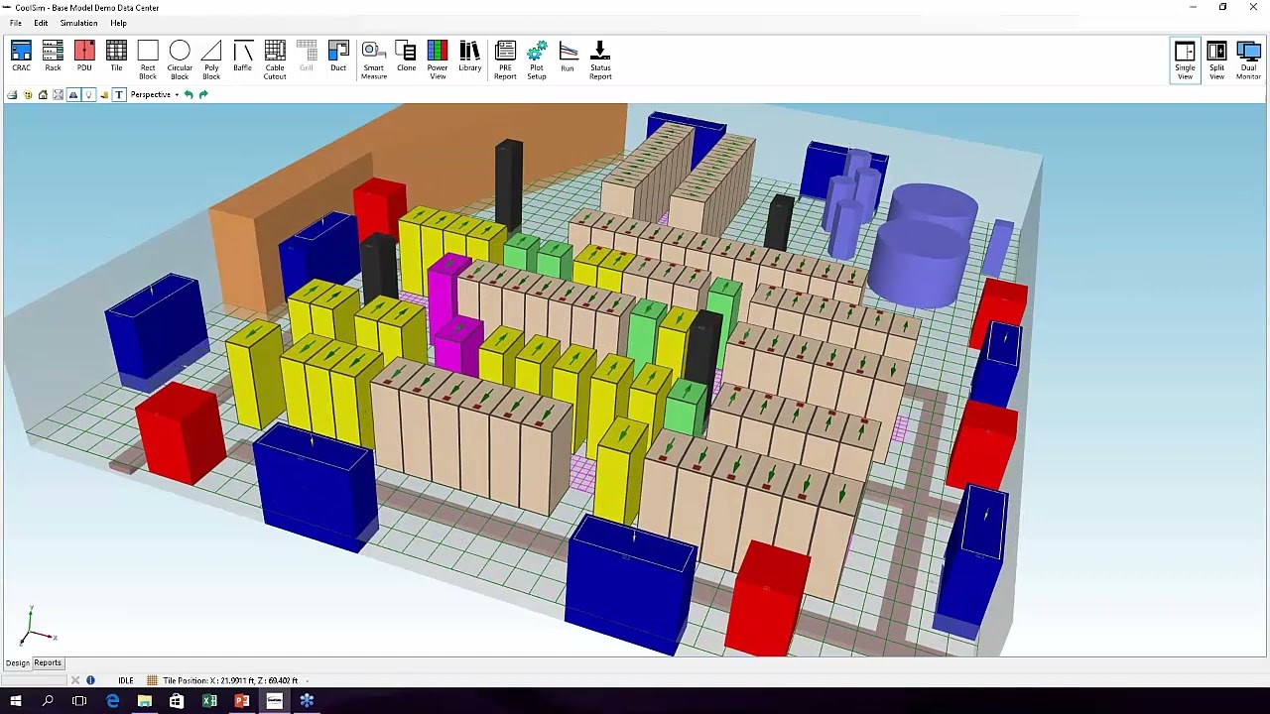Viewport: 1270px width, 714px height.
Task: Select the Rack tool
Action: 53,57
